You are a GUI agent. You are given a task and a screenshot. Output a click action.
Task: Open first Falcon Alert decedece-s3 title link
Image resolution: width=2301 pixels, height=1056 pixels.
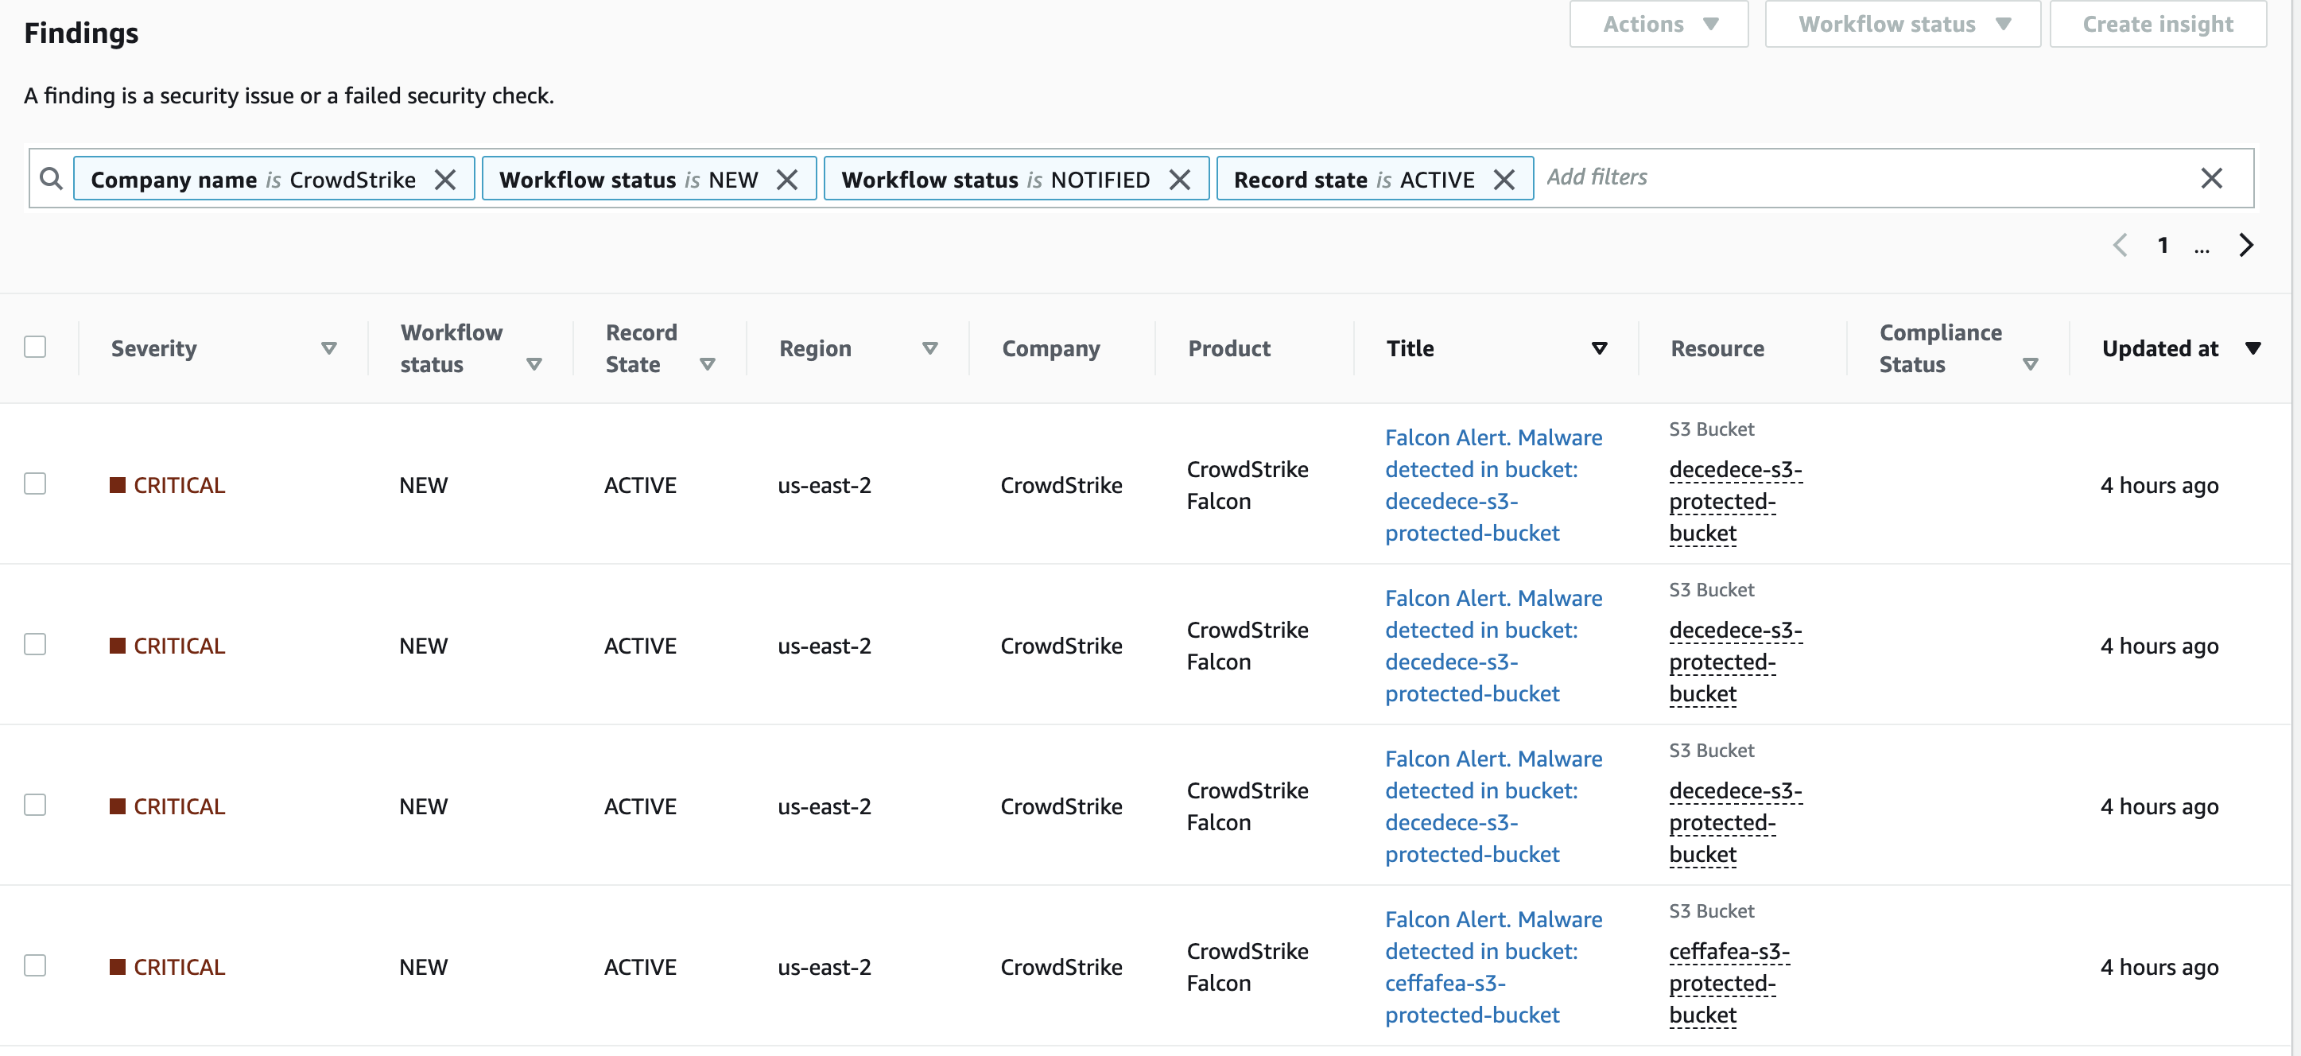[x=1493, y=485]
